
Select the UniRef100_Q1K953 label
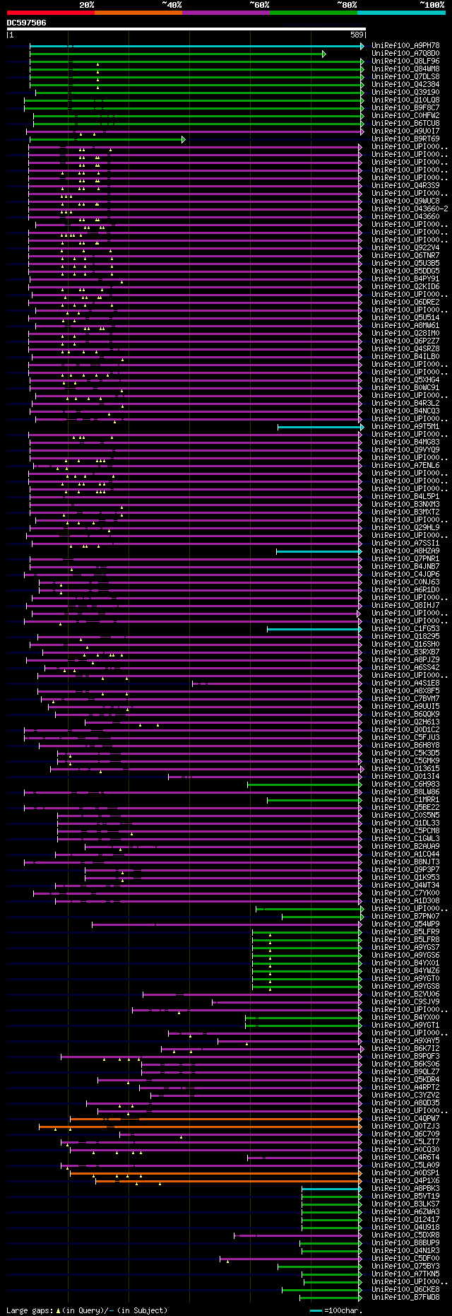point(405,877)
